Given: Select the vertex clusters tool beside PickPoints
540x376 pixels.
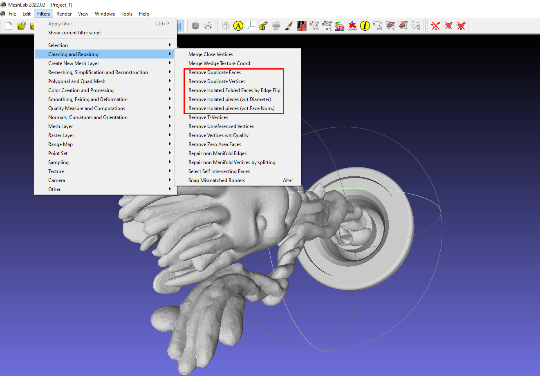Looking at the screenshot, I should [314, 26].
